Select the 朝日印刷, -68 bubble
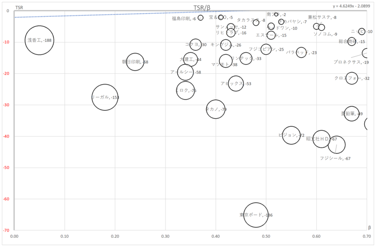This screenshot has height=247, width=376. pos(135,62)
